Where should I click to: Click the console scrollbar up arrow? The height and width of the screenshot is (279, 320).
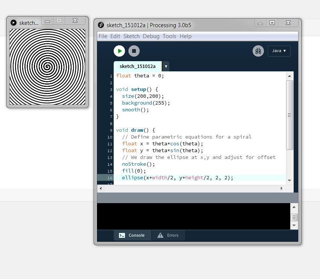click(x=294, y=207)
